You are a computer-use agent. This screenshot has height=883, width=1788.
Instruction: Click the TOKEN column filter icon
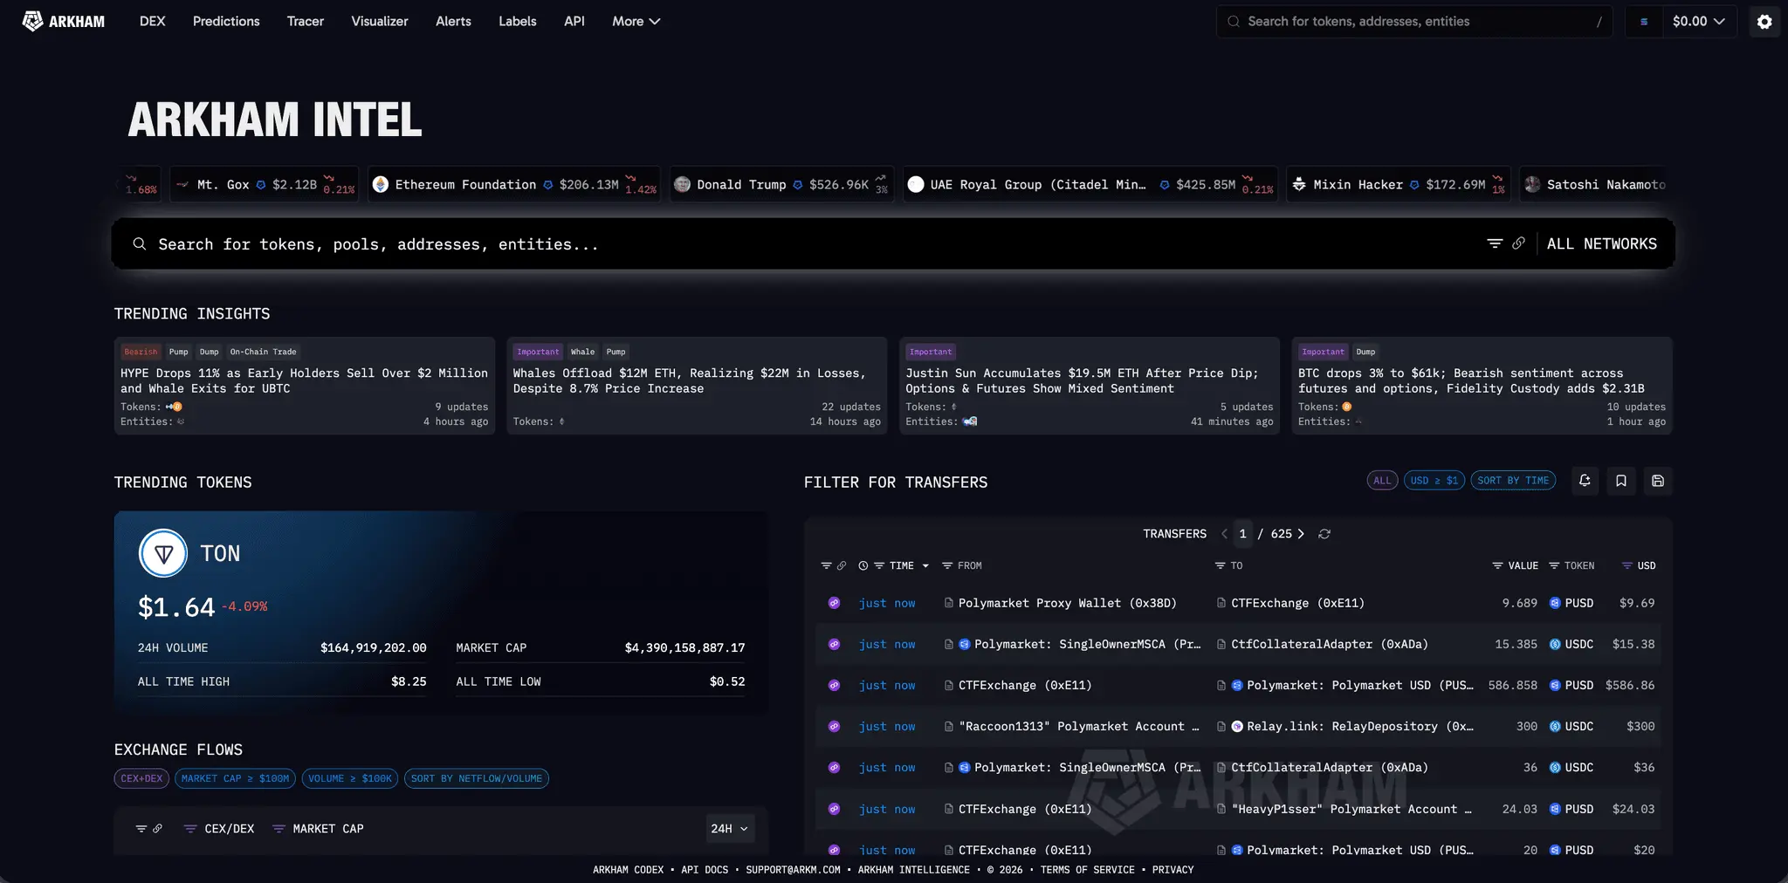(1554, 566)
